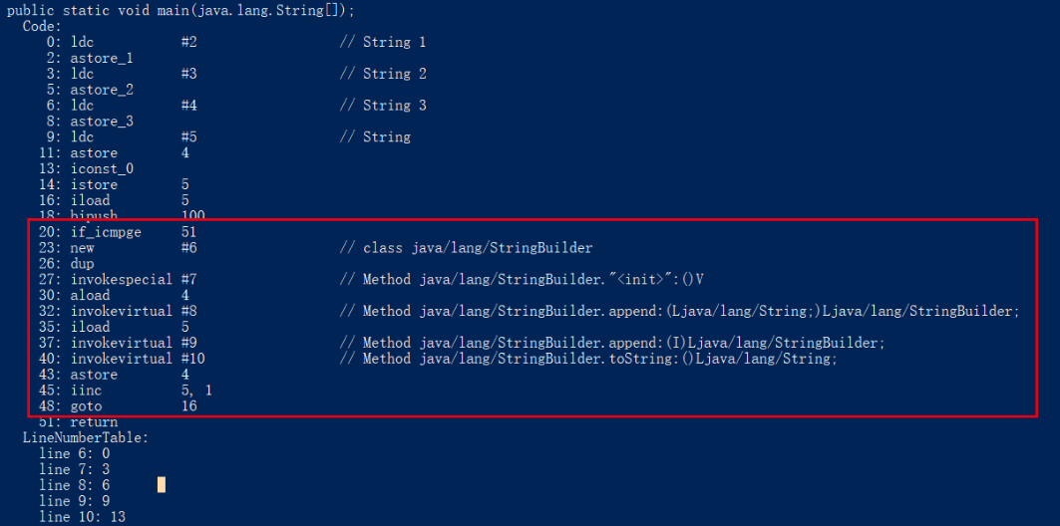Click the "// String 1" comment
This screenshot has height=526, width=1060.
382,42
